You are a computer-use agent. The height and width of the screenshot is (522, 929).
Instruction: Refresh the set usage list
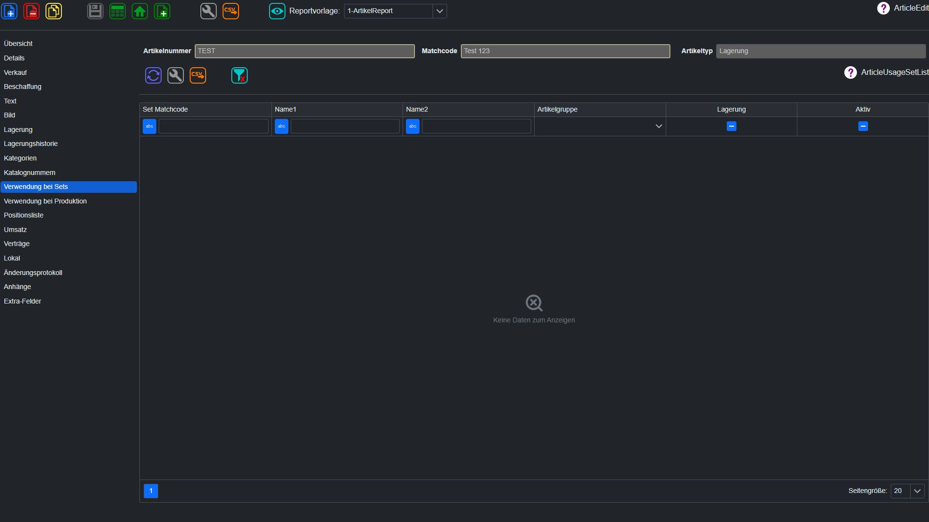coord(153,75)
